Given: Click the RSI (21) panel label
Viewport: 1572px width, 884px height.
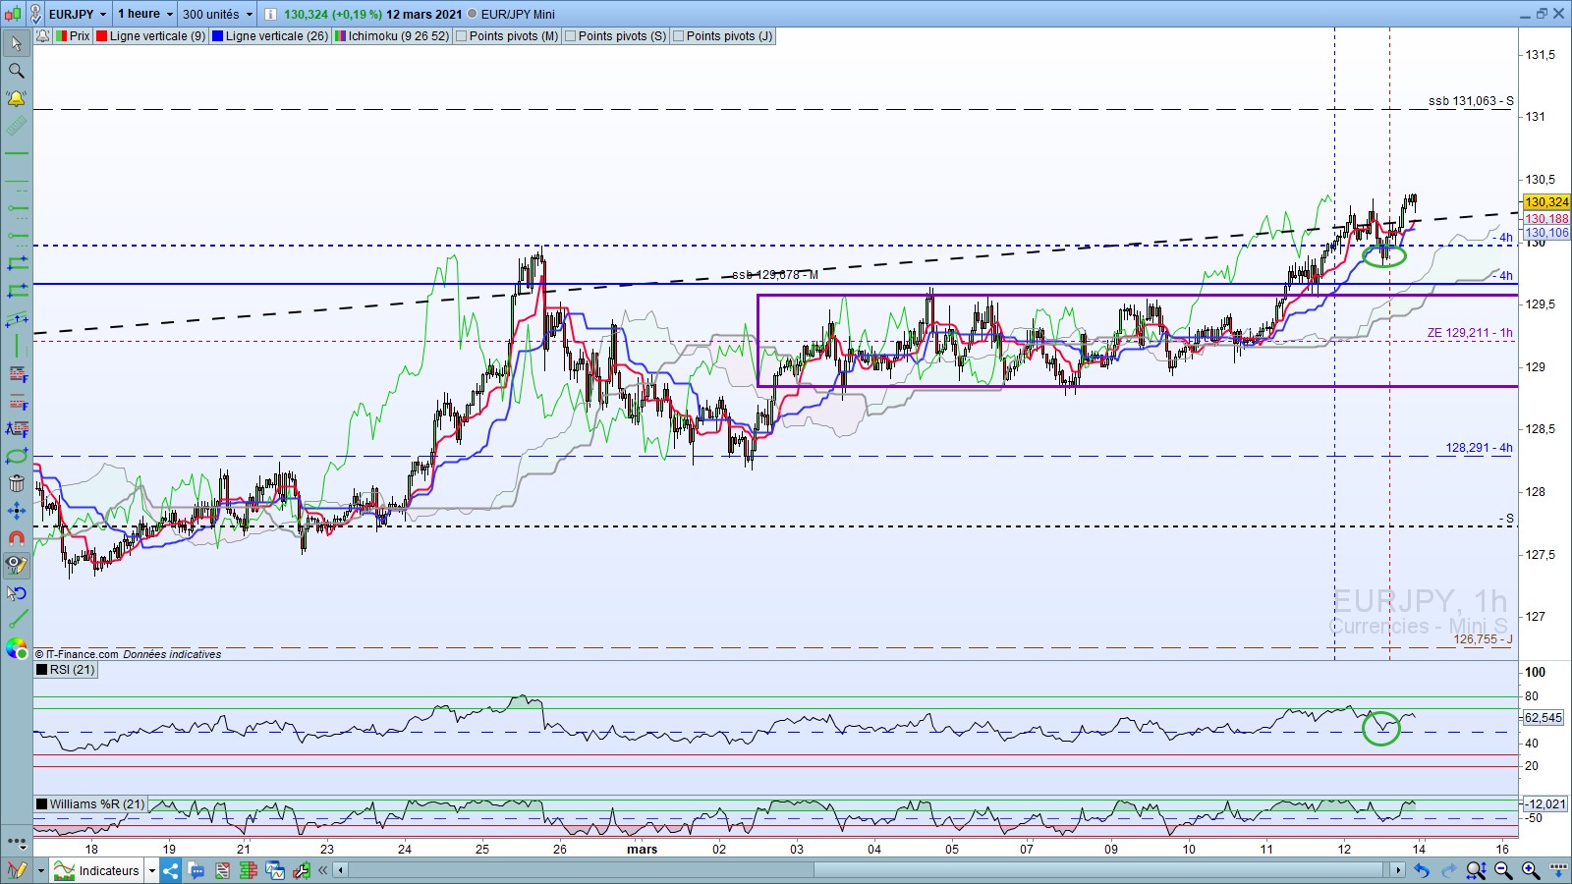Looking at the screenshot, I should pos(72,670).
